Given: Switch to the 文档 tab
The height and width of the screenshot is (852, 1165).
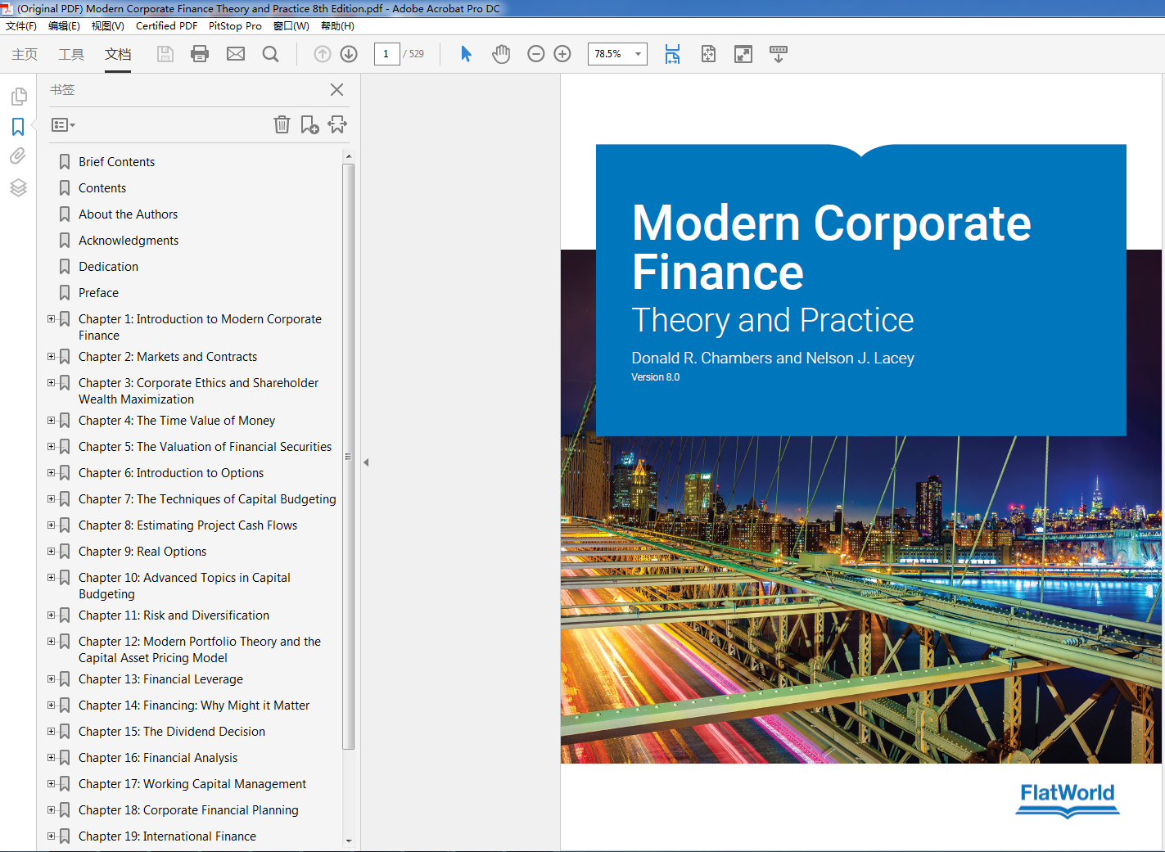Looking at the screenshot, I should (118, 54).
